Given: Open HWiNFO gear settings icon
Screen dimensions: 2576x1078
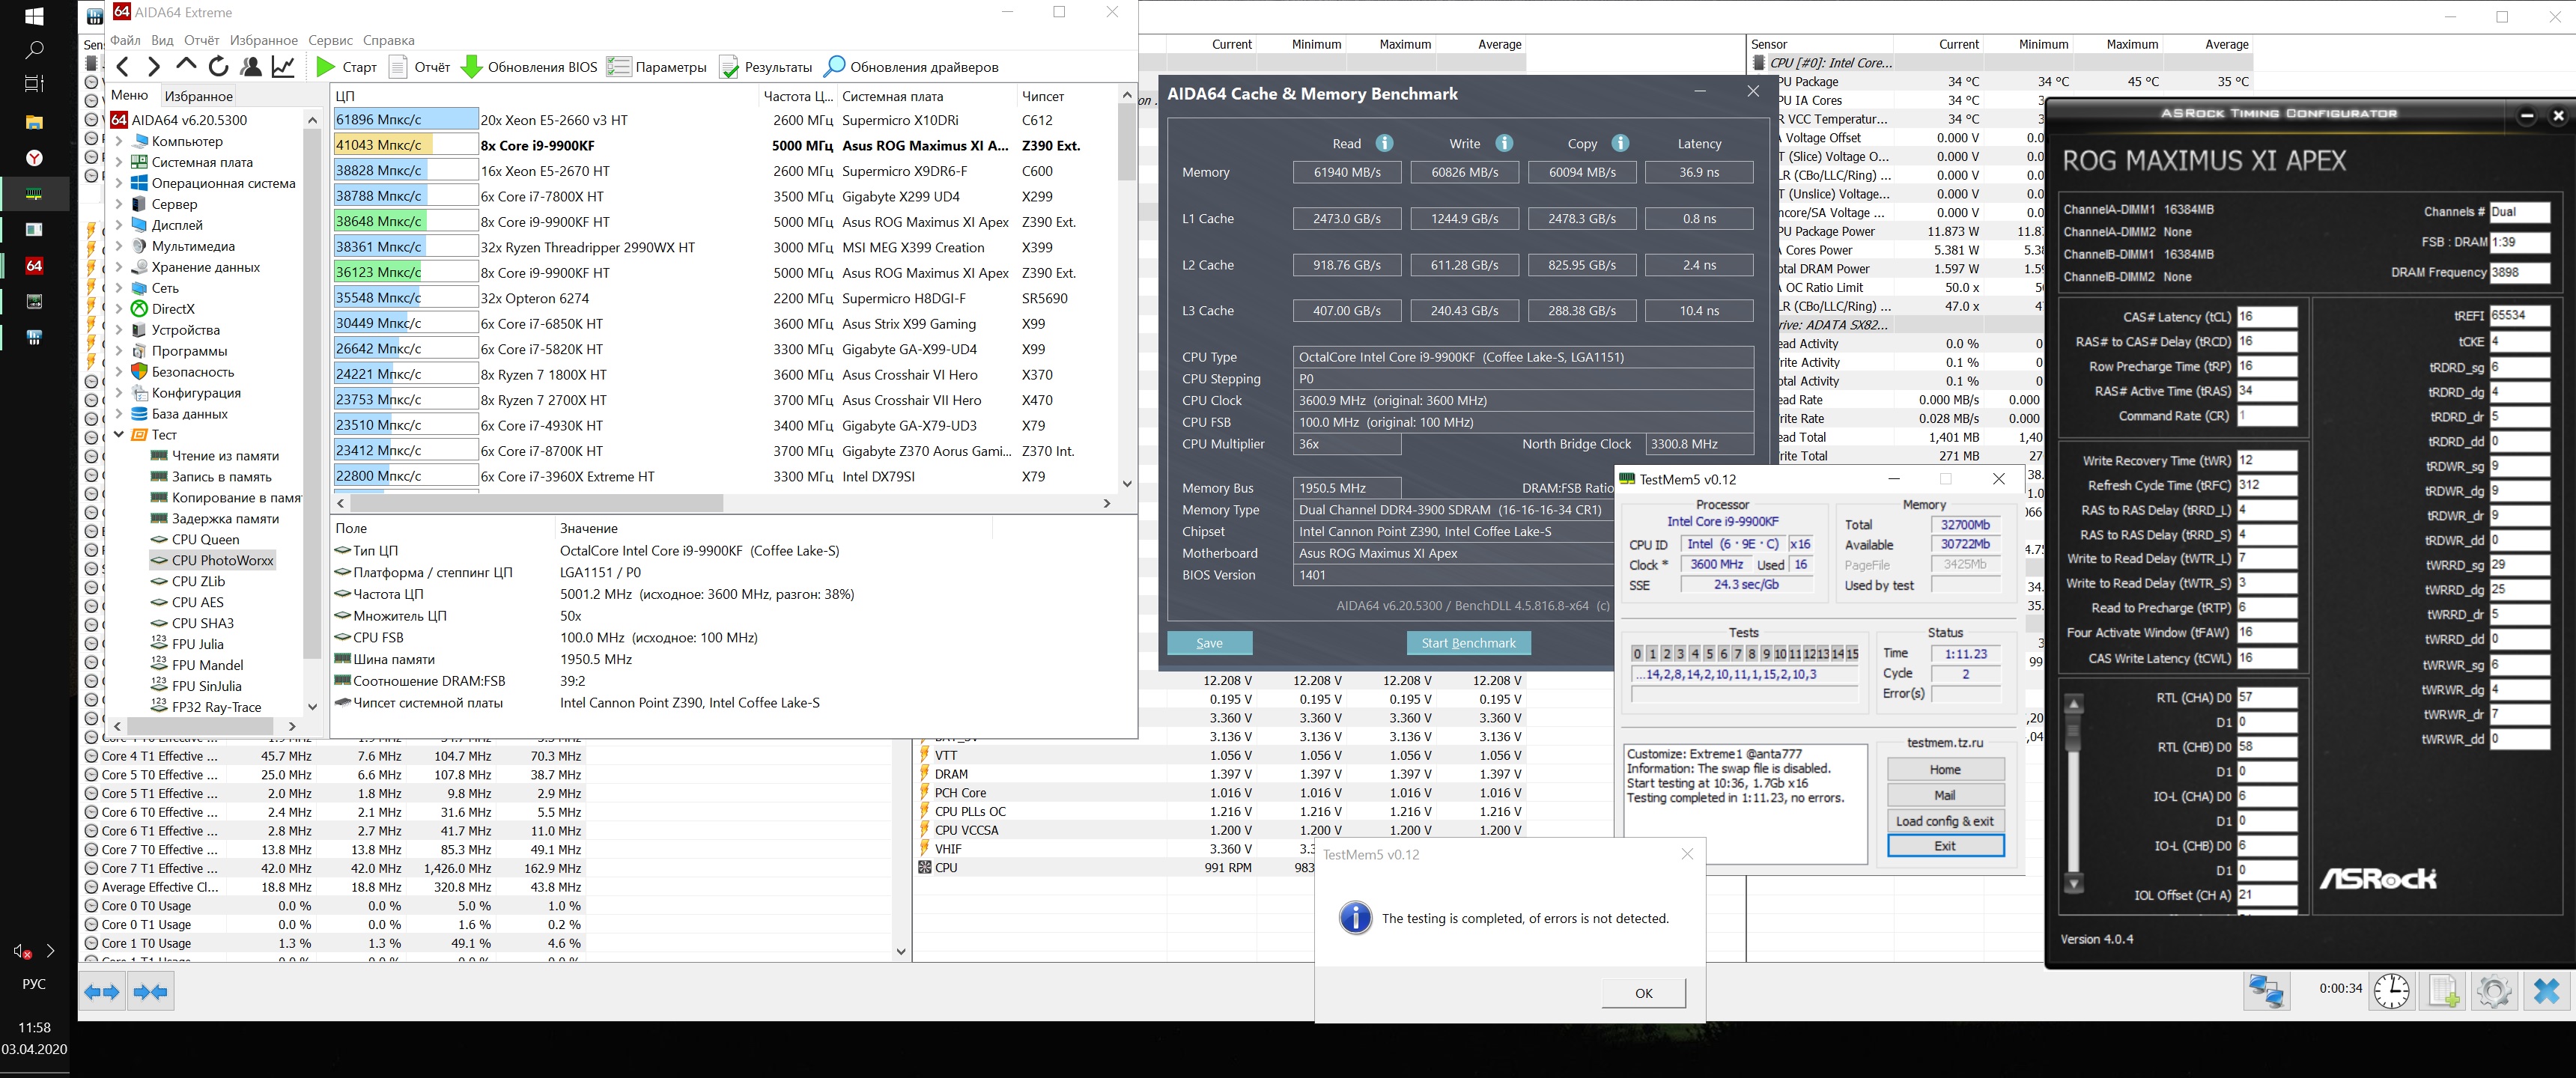Looking at the screenshot, I should tap(2493, 990).
